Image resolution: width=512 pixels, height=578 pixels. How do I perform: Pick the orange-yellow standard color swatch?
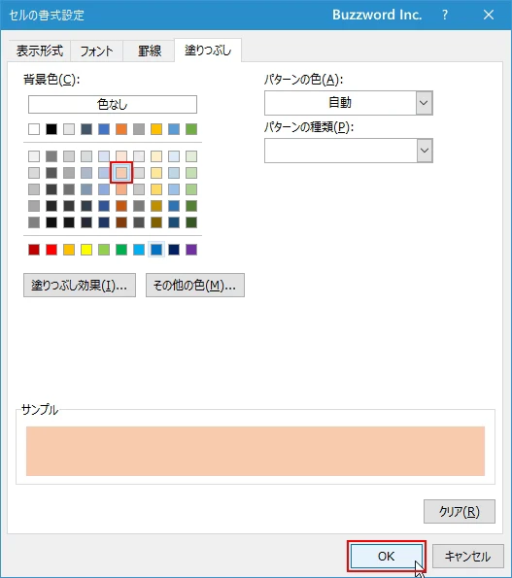[x=69, y=250]
